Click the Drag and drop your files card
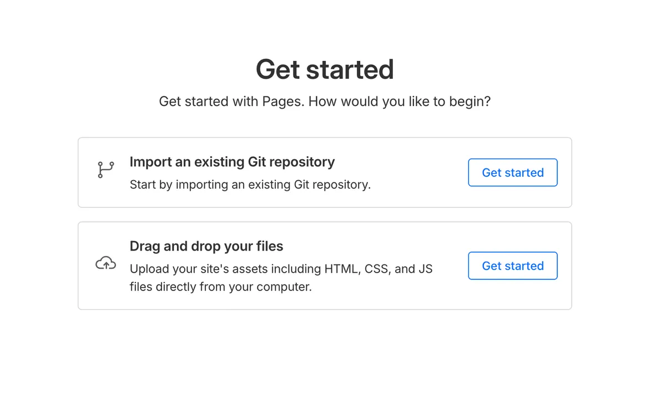The image size is (666, 419). pos(325,265)
